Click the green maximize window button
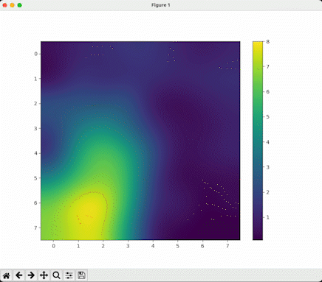This screenshot has width=322, height=282. tap(20, 5)
